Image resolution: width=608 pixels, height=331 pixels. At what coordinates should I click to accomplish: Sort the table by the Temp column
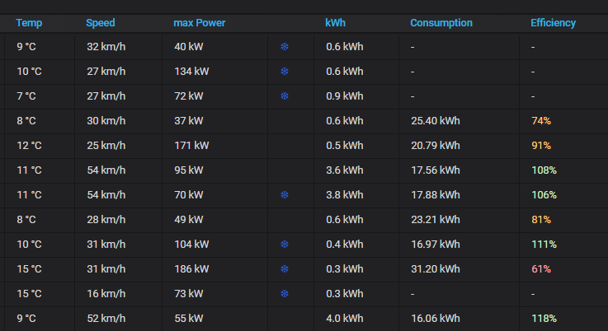[29, 23]
